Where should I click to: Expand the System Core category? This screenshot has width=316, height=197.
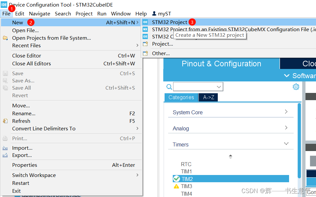coord(231,112)
